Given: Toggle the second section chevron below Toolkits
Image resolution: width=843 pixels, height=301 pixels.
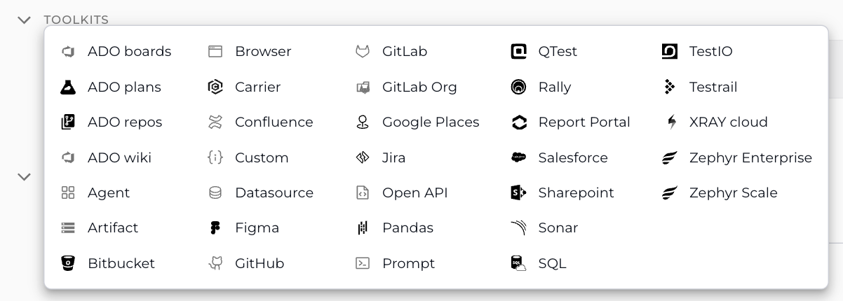Looking at the screenshot, I should click(25, 176).
